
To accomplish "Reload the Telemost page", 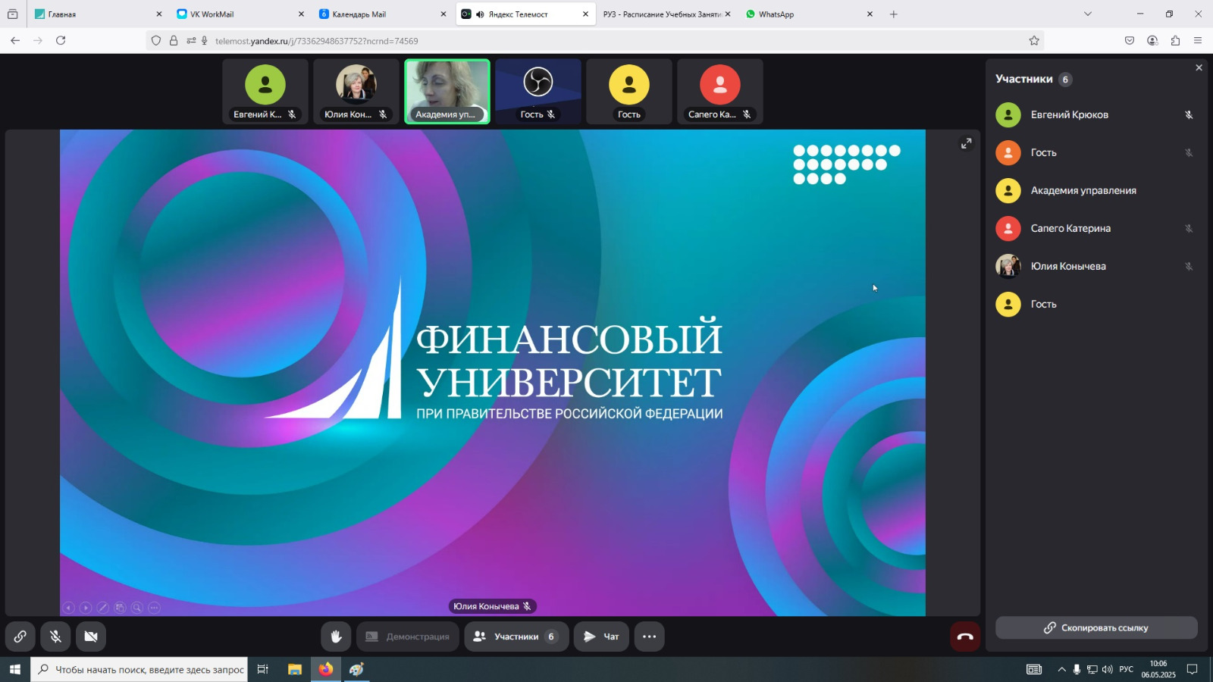I will click(x=61, y=40).
